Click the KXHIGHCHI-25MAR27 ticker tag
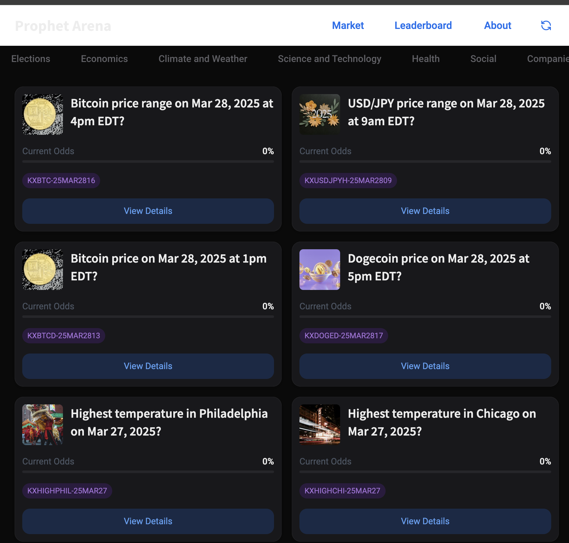The width and height of the screenshot is (569, 543). point(342,491)
